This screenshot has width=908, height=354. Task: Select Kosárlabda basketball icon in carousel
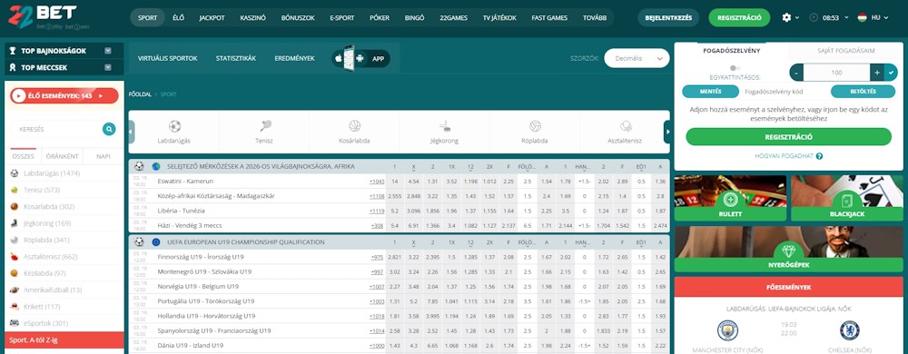click(x=355, y=126)
